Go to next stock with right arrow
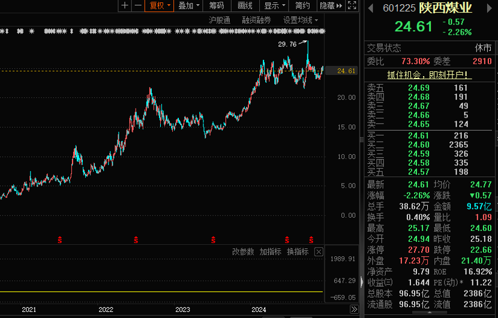Viewport: 498px width, 318px height. (492, 8)
